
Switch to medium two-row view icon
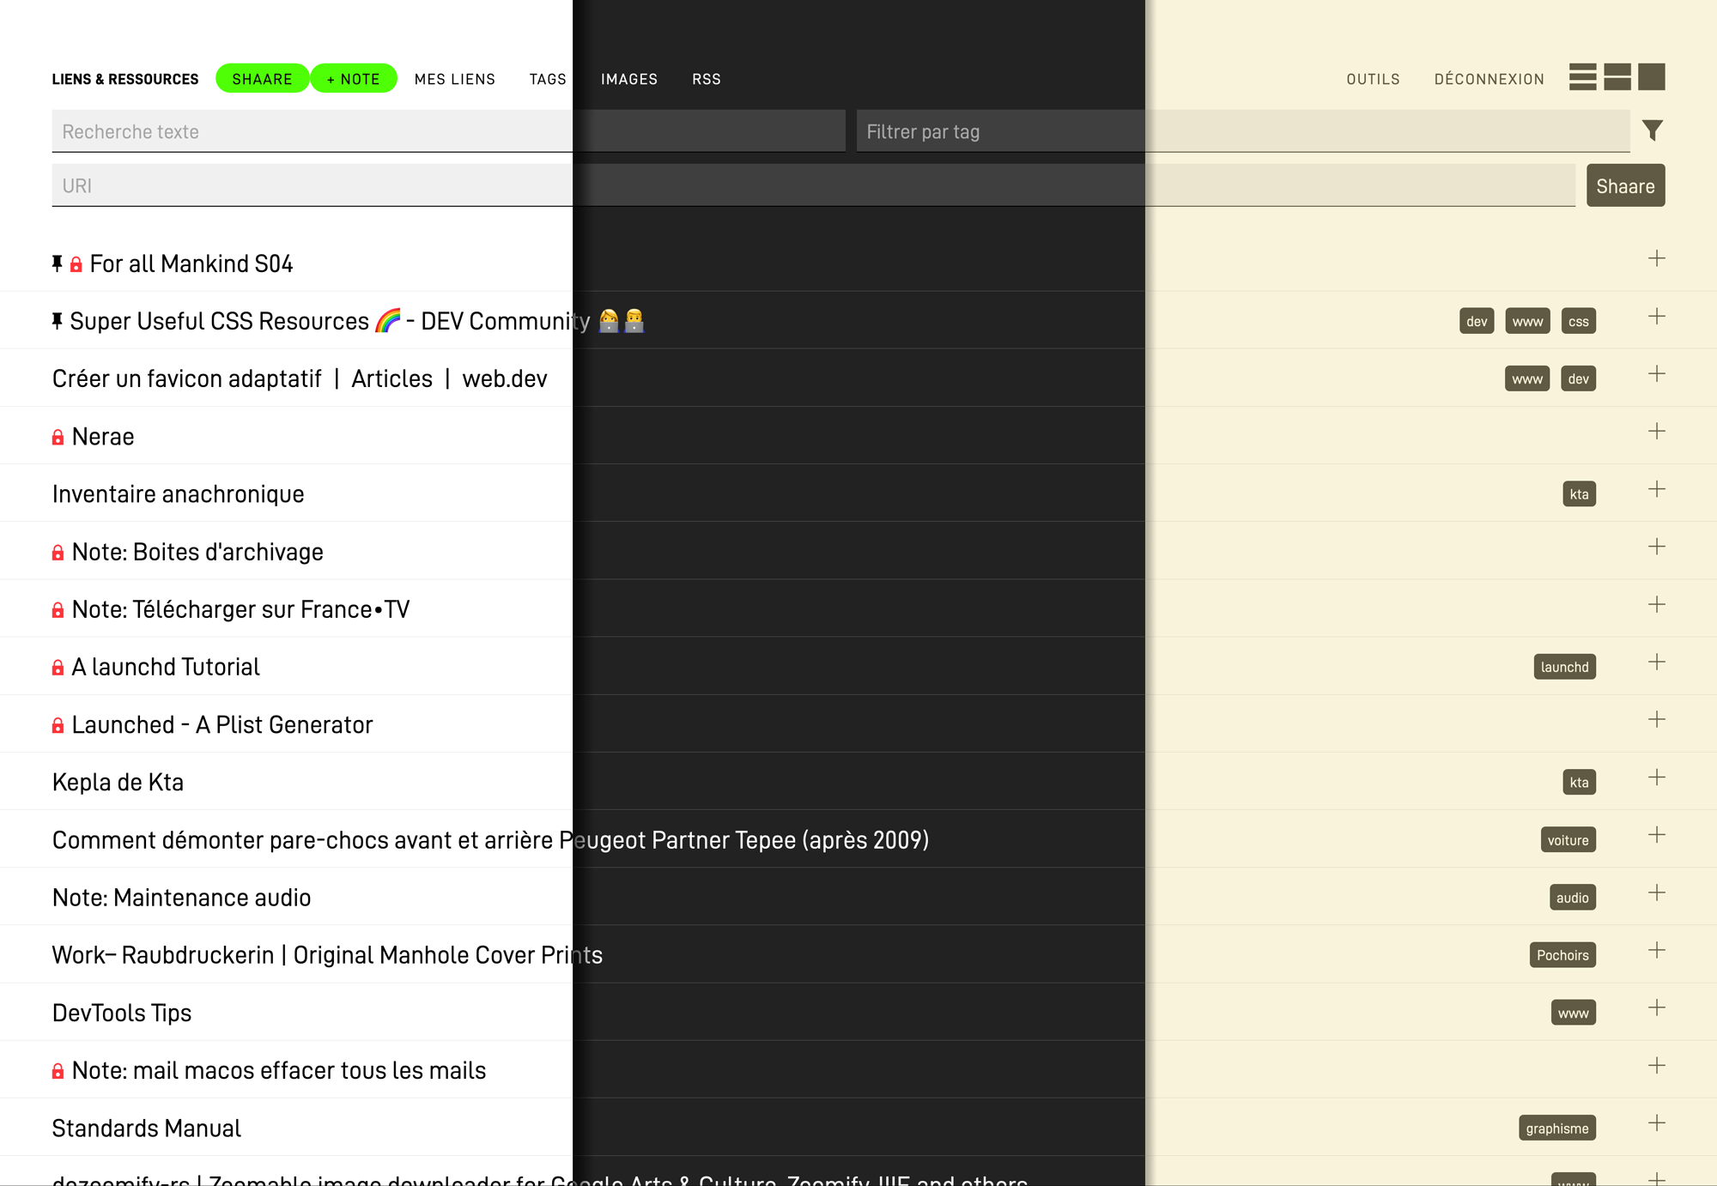click(1617, 77)
